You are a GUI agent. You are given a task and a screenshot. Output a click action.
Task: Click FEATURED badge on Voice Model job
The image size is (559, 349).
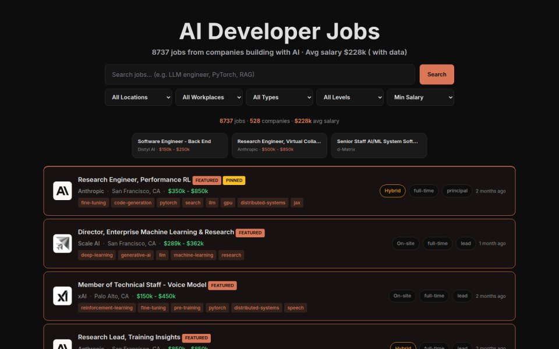point(222,286)
